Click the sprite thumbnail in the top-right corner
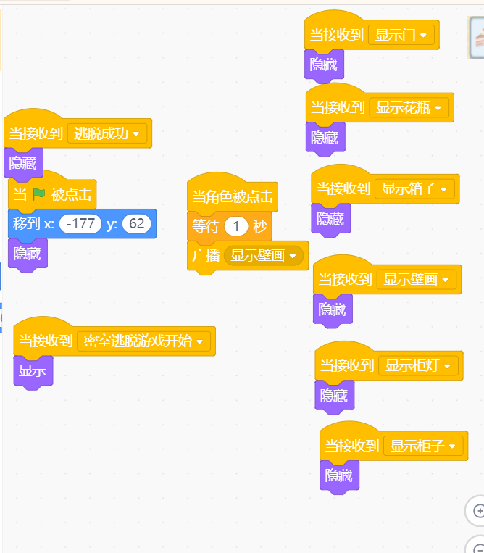Image resolution: width=484 pixels, height=553 pixels. (477, 38)
